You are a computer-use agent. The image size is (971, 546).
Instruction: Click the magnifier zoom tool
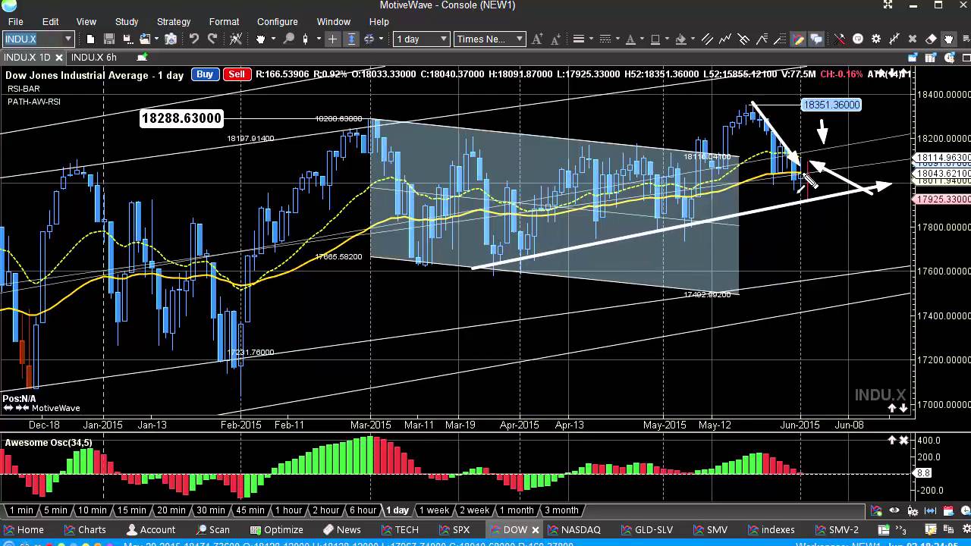tap(288, 39)
